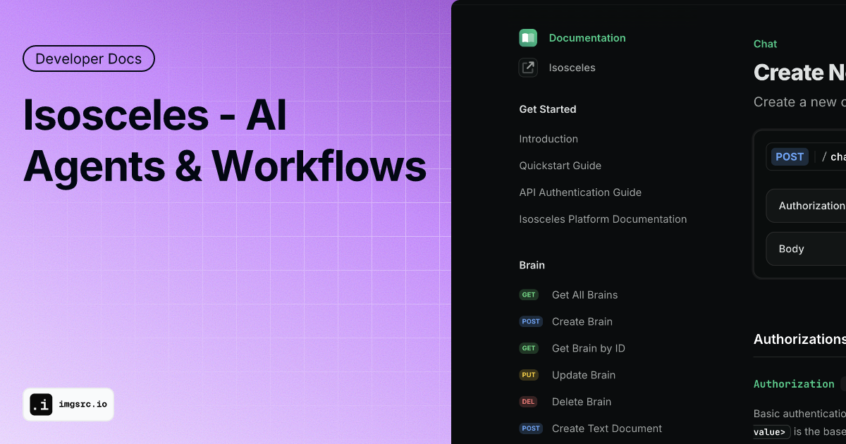The width and height of the screenshot is (846, 444).
Task: Click the Isosceles - AI Agents & Workflows title
Action: pyautogui.click(x=225, y=141)
